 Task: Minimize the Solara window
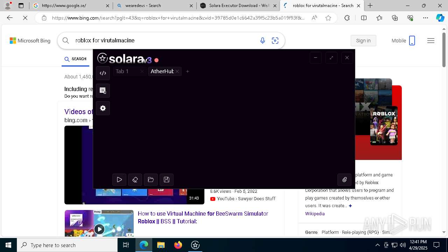tap(316, 58)
